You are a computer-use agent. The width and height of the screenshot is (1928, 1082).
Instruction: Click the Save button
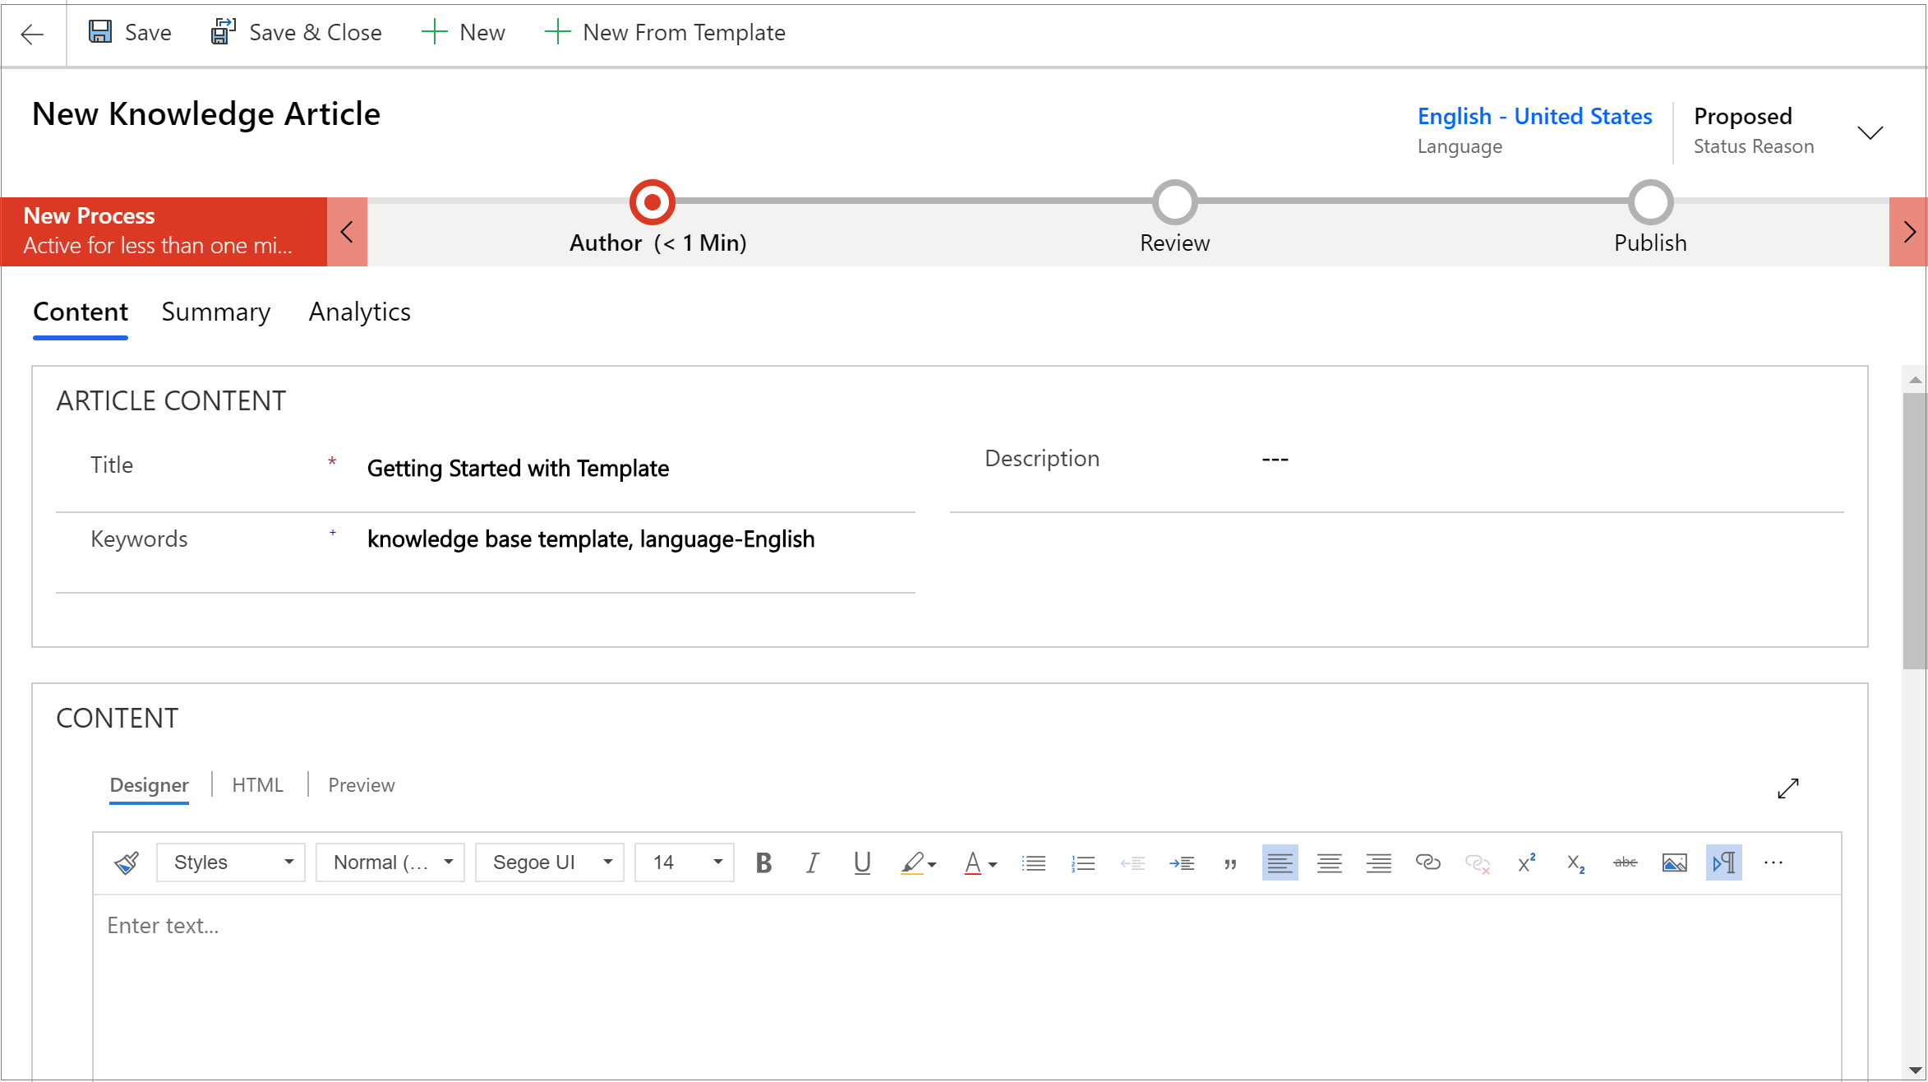[x=128, y=33]
